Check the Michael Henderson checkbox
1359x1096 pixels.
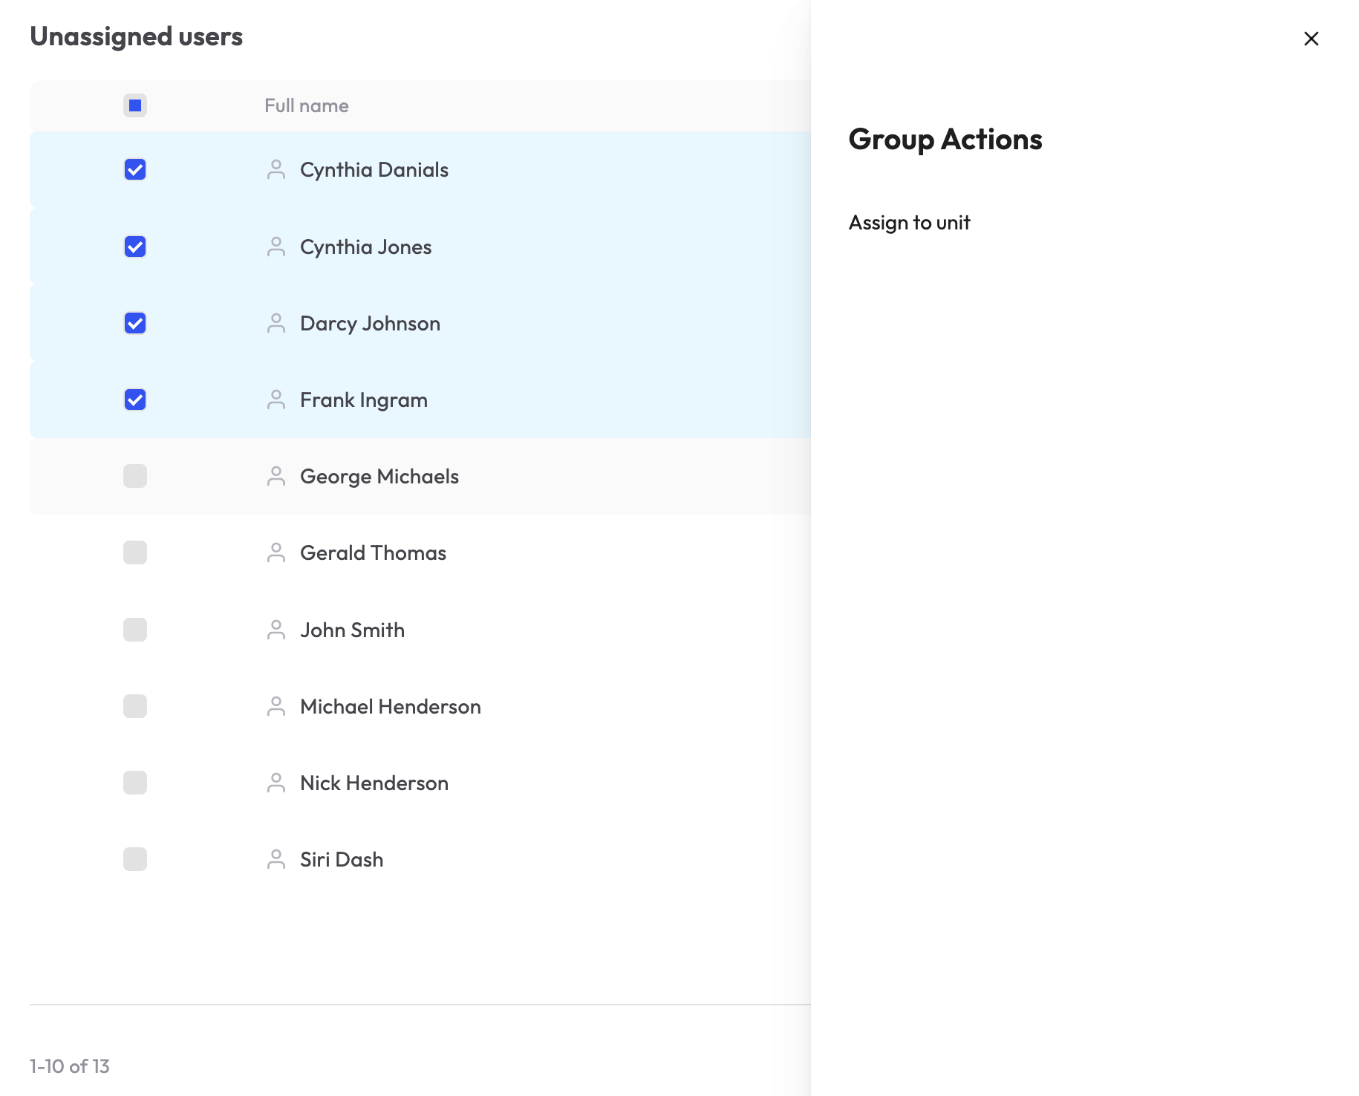point(135,706)
